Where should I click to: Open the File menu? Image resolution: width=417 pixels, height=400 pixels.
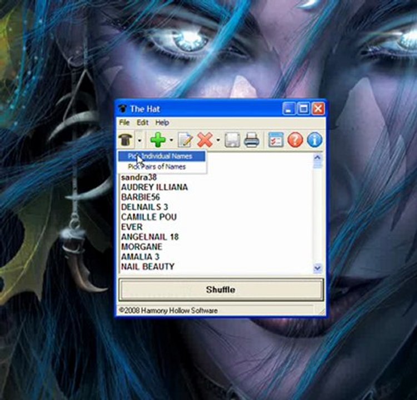coord(124,123)
